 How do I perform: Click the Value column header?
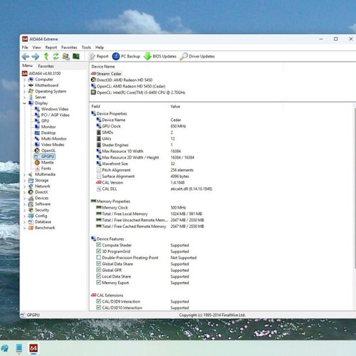[x=226, y=106]
